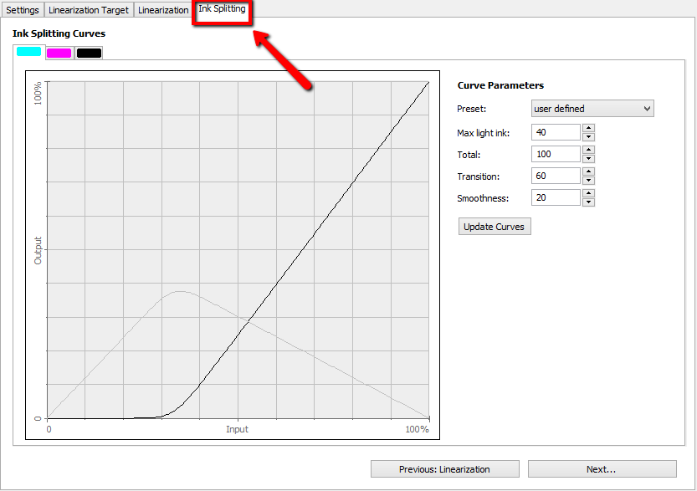Expand the Preset dropdown
Viewport: 697px width, 491px height.
coord(592,109)
